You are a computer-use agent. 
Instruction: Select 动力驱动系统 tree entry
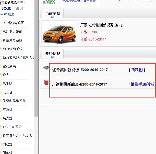[13, 49]
